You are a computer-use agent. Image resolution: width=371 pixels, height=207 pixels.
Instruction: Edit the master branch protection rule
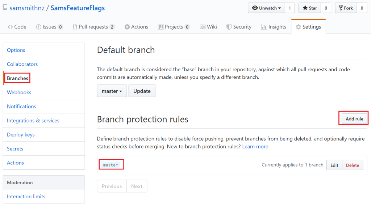point(334,165)
